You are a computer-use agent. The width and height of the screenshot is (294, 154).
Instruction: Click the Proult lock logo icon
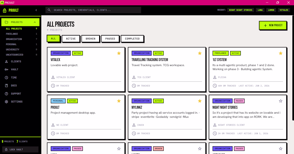pyautogui.click(x=5, y=10)
